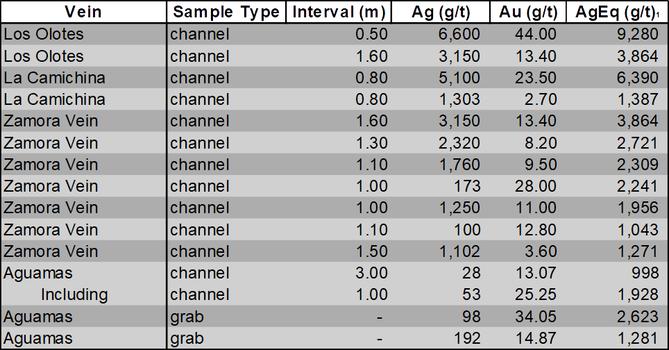669x350 pixels.
Task: Select the first Los Olotes cell
Action: point(44,34)
